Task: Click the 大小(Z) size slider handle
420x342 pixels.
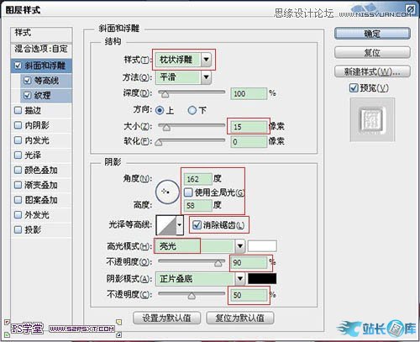Action: (x=166, y=128)
